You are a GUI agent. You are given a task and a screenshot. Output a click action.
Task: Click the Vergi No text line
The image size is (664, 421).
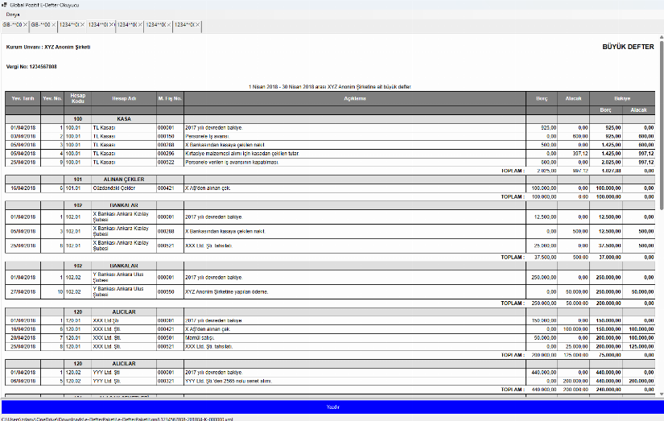coord(31,67)
